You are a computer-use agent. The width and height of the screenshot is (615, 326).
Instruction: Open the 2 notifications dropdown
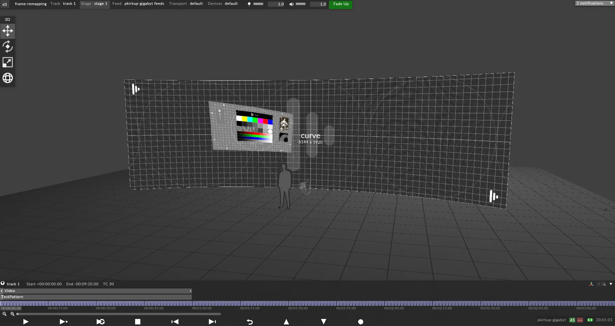[594, 3]
